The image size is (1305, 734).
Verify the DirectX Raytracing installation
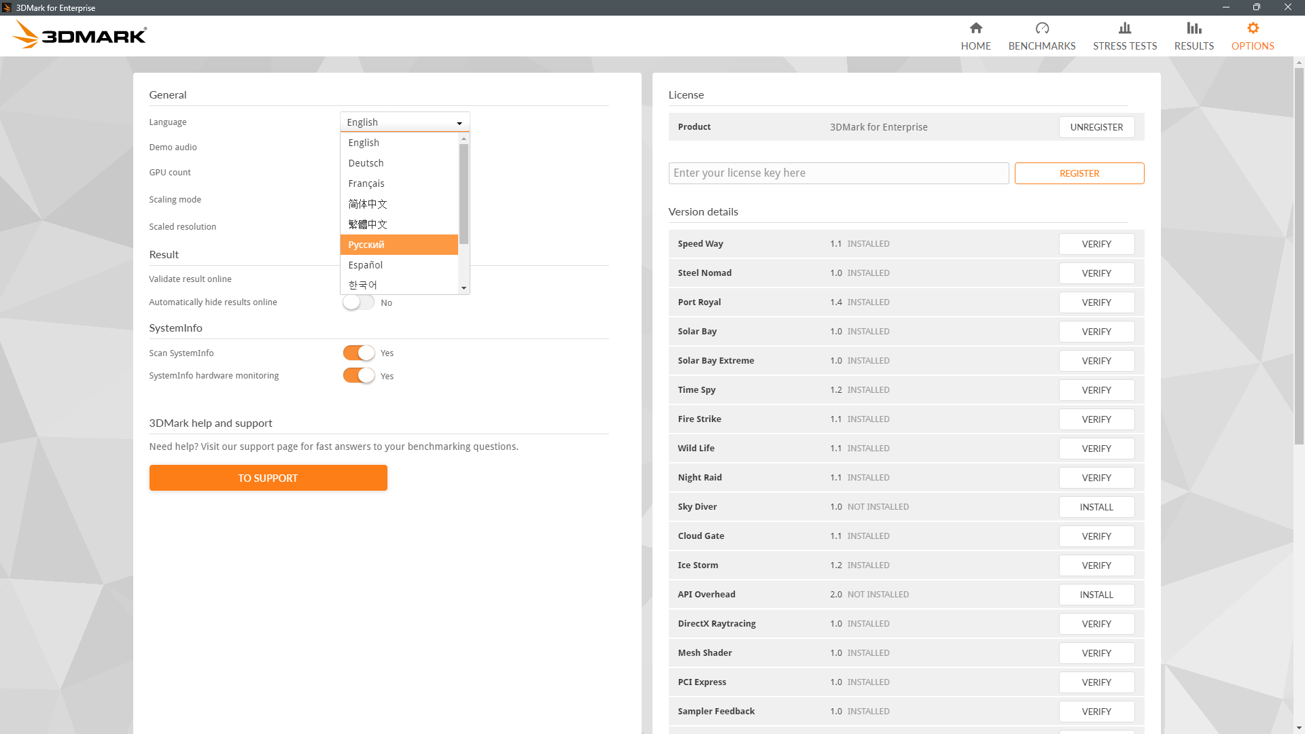click(1096, 624)
